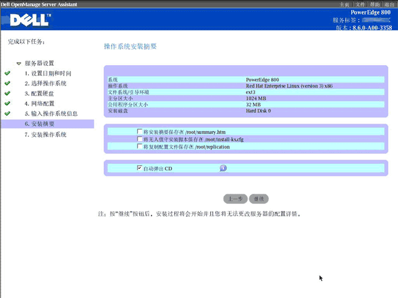Image resolution: width=398 pixels, height=298 pixels.
Task: Open the info icon beside 自动弹出 CD
Action: (223, 168)
